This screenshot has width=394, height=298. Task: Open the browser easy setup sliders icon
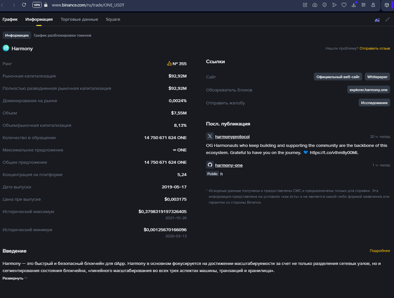pyautogui.click(x=363, y=5)
